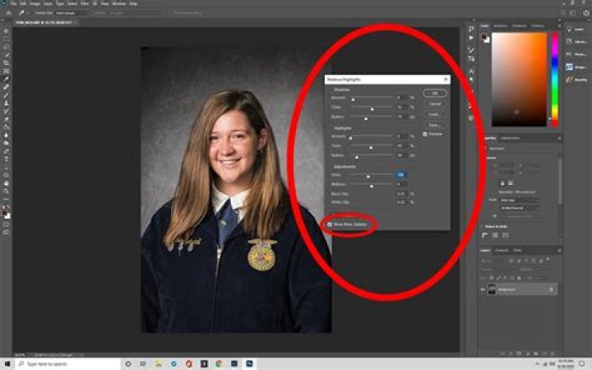This screenshot has width=592, height=370.
Task: Open the layer kind filter dropdown
Action: [x=492, y=261]
